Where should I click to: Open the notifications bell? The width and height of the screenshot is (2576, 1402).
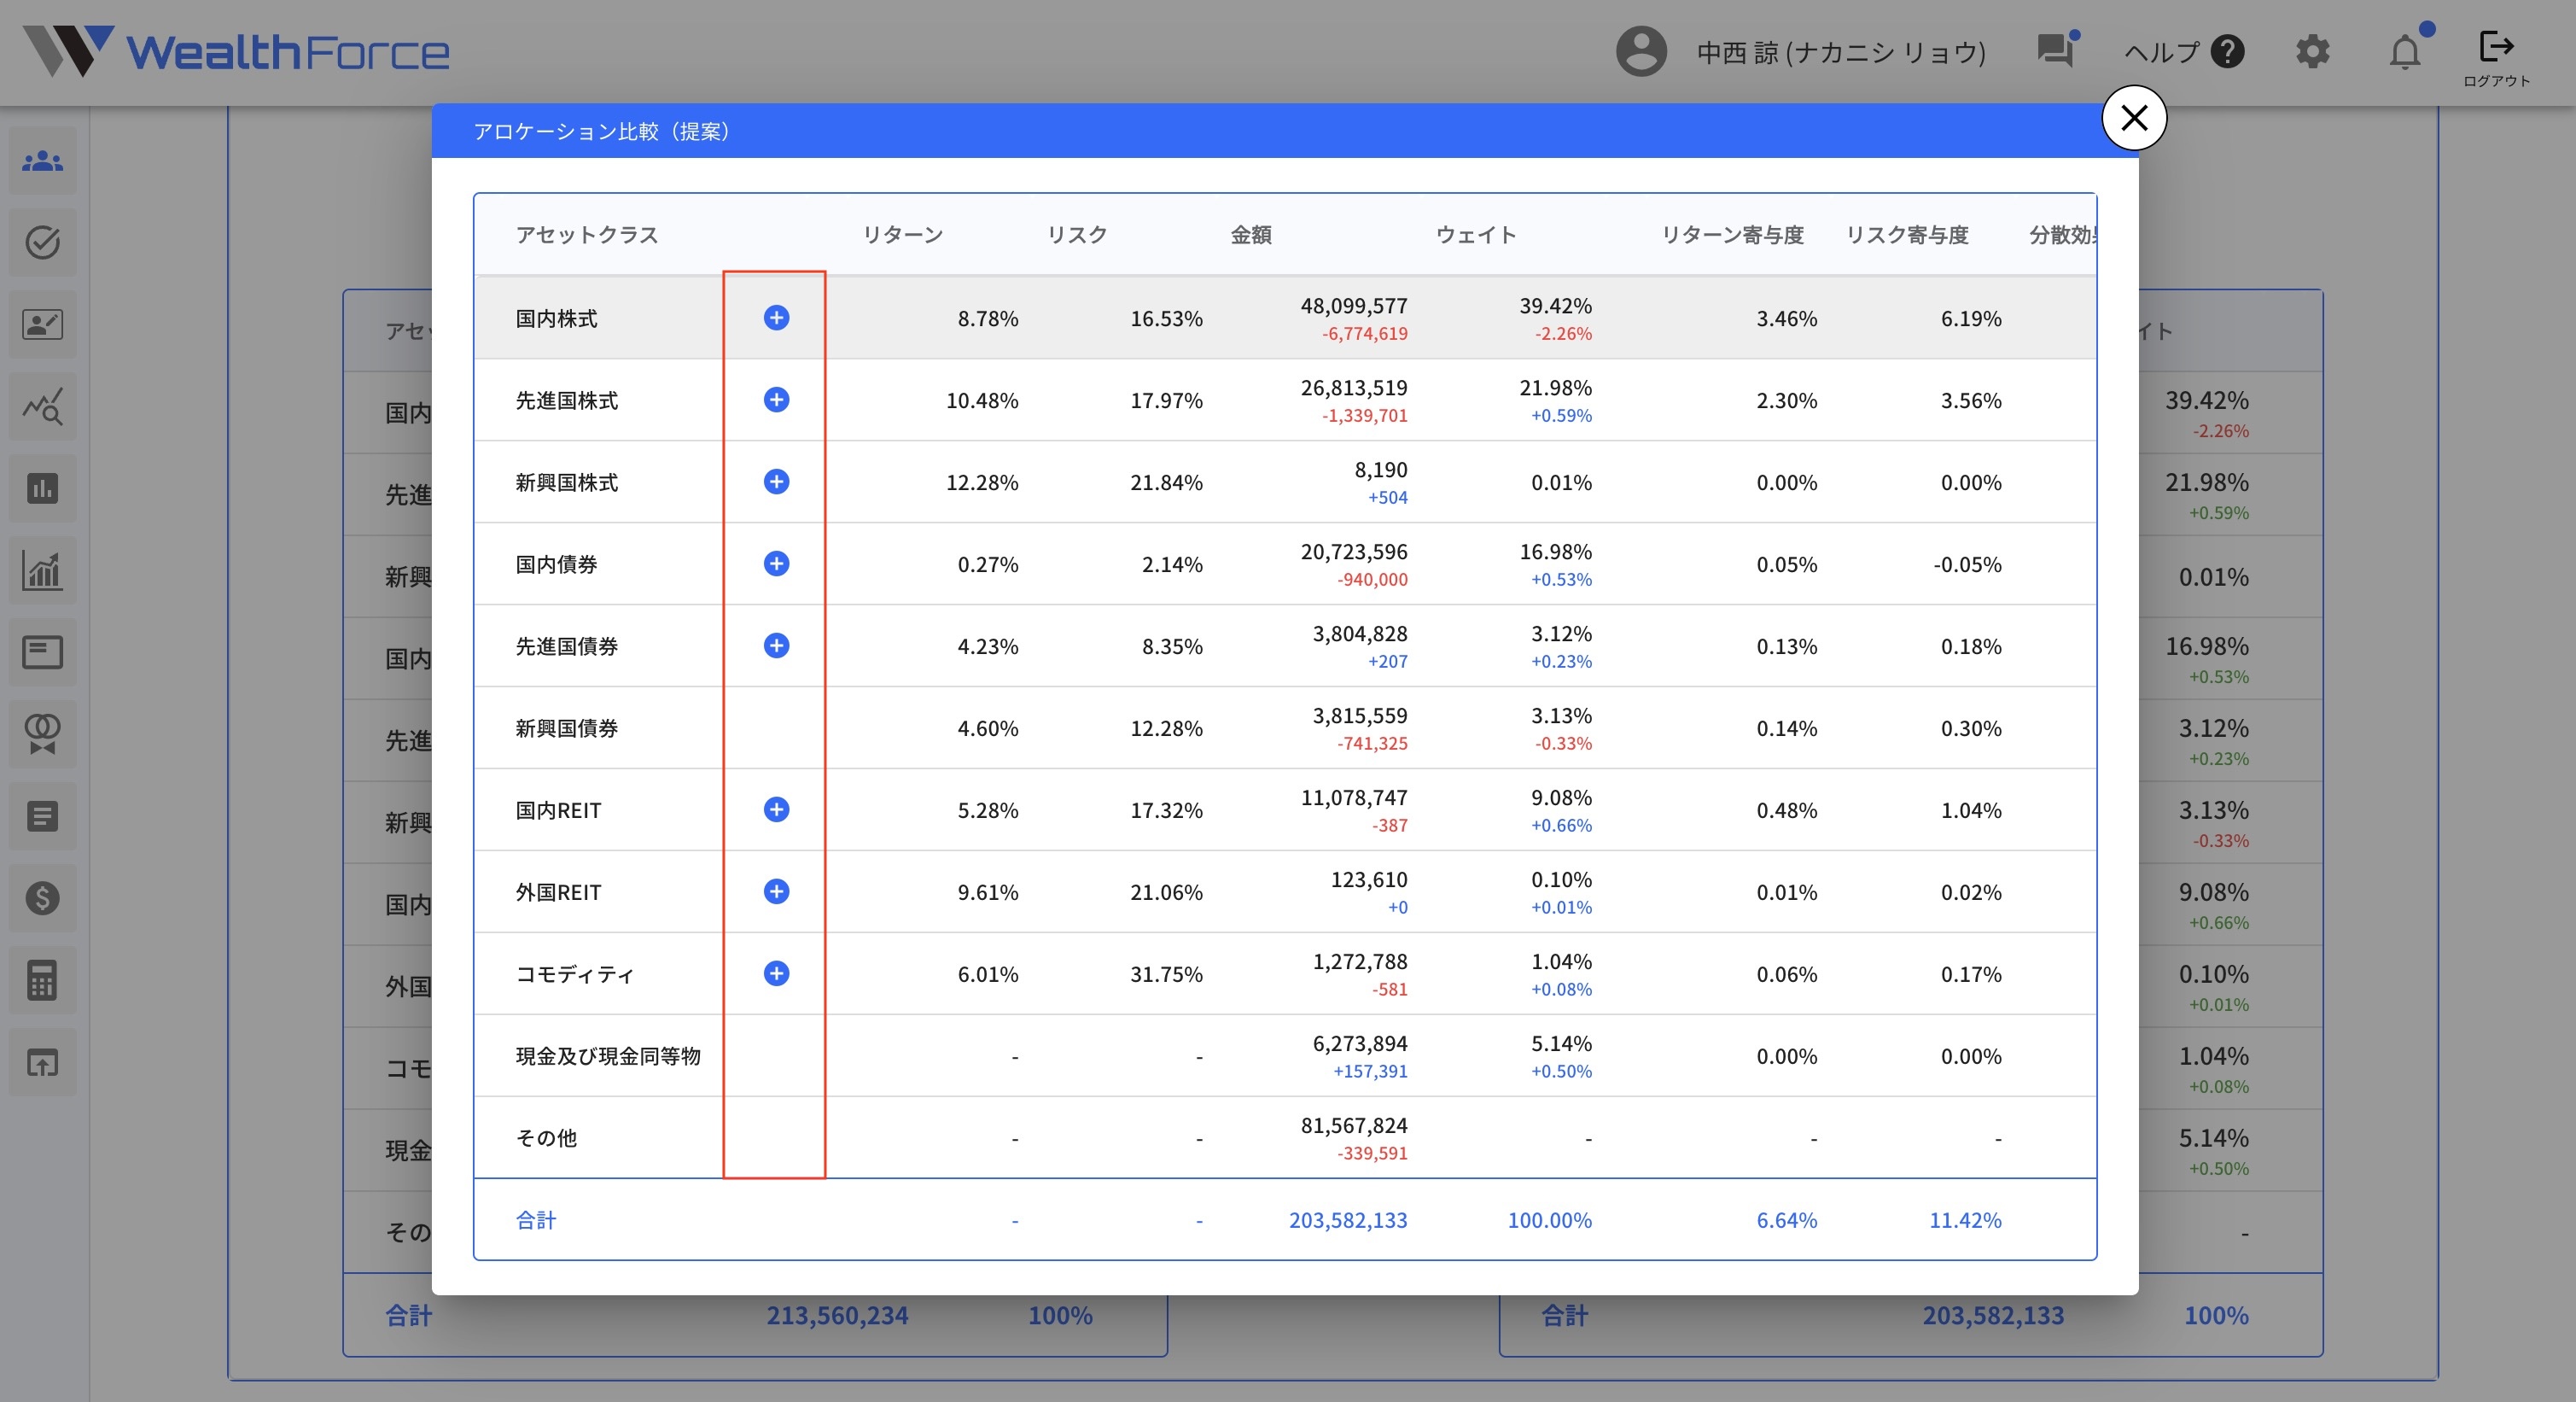(x=2405, y=51)
